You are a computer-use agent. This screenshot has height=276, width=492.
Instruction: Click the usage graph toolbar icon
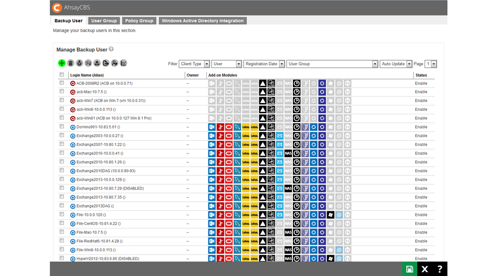click(x=124, y=63)
